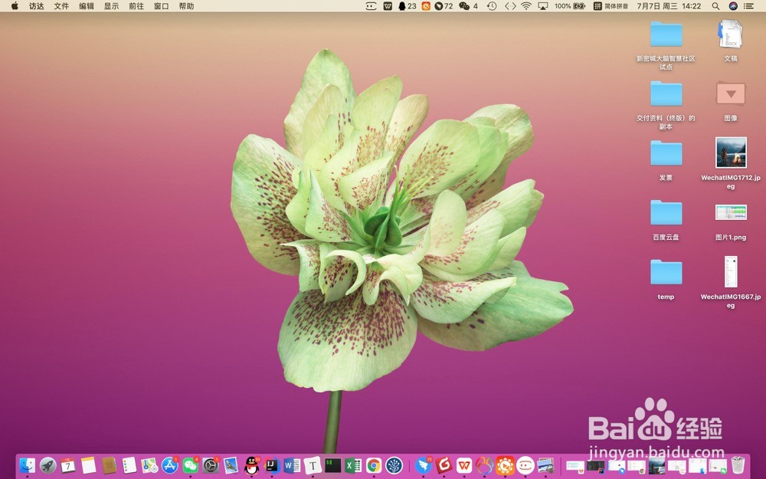Open the 帮助 menu
The width and height of the screenshot is (766, 479).
point(186,6)
